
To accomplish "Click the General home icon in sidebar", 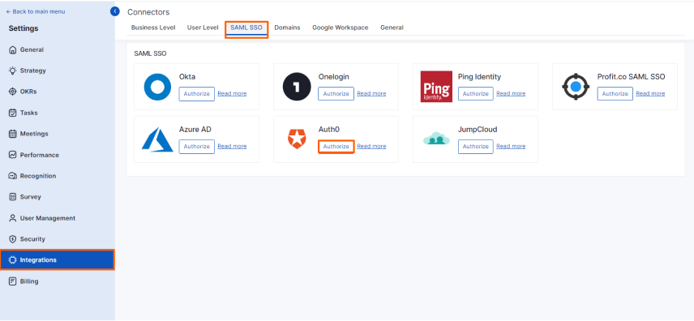I will (12, 50).
